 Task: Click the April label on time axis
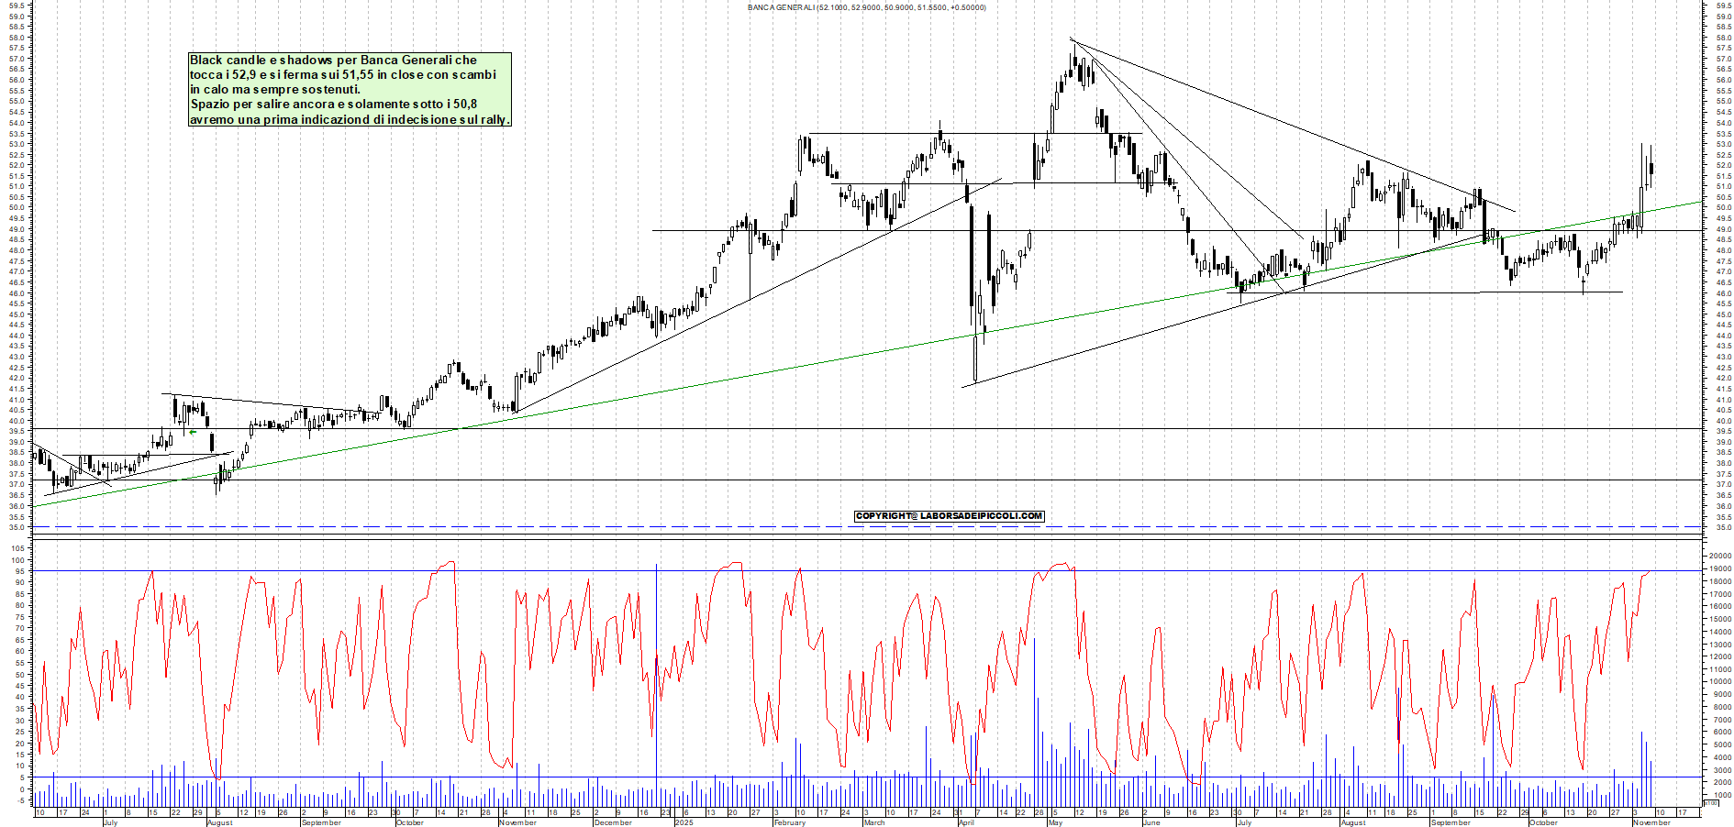963,822
